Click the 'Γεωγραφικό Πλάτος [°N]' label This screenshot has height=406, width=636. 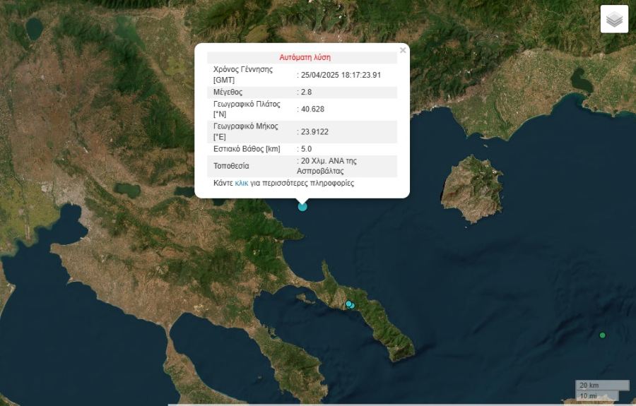point(247,109)
